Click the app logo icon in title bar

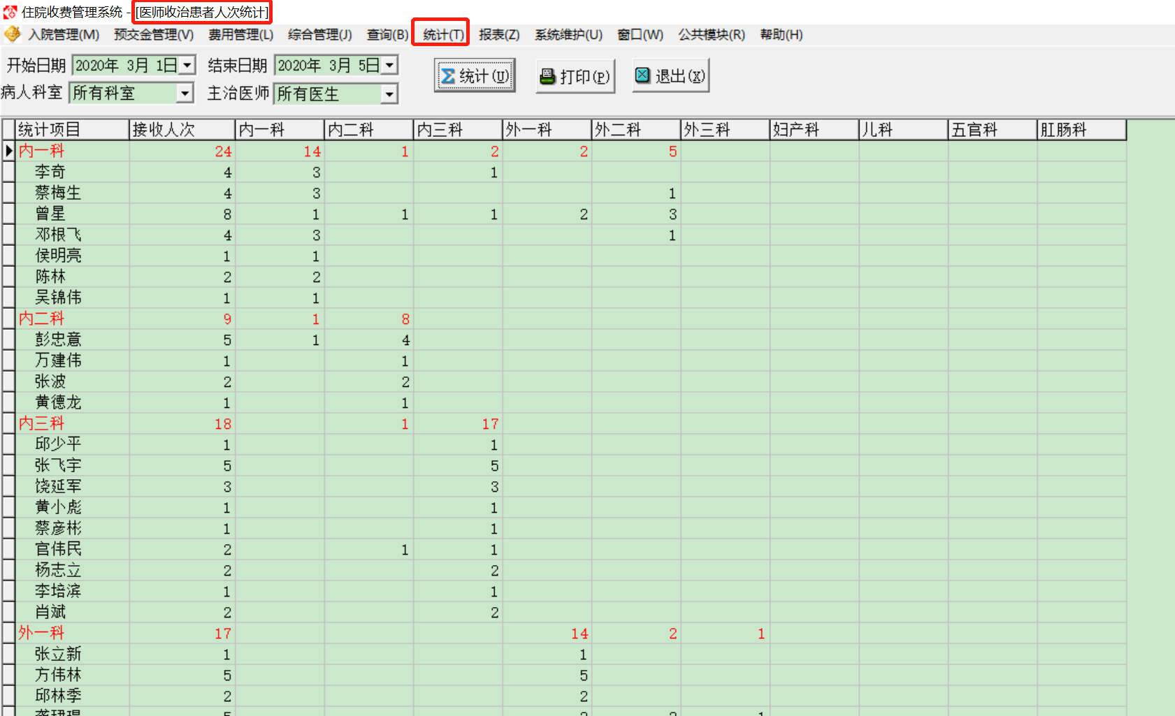10,12
